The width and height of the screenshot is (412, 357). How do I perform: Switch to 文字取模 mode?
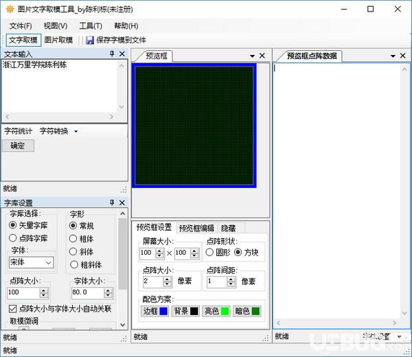click(23, 41)
